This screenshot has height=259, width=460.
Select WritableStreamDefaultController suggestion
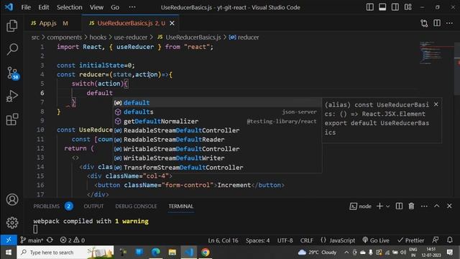[217, 149]
